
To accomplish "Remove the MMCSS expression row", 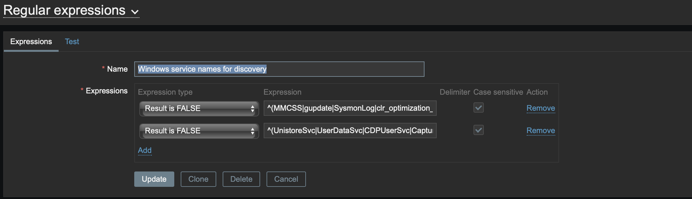I will (540, 108).
